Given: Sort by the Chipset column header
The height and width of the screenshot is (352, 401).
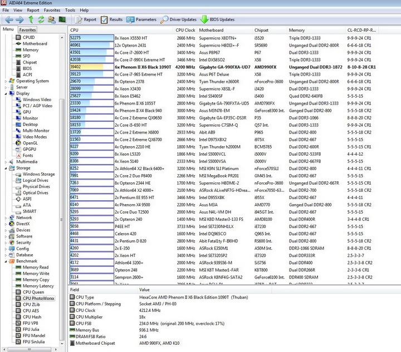Looking at the screenshot, I should tap(270, 30).
